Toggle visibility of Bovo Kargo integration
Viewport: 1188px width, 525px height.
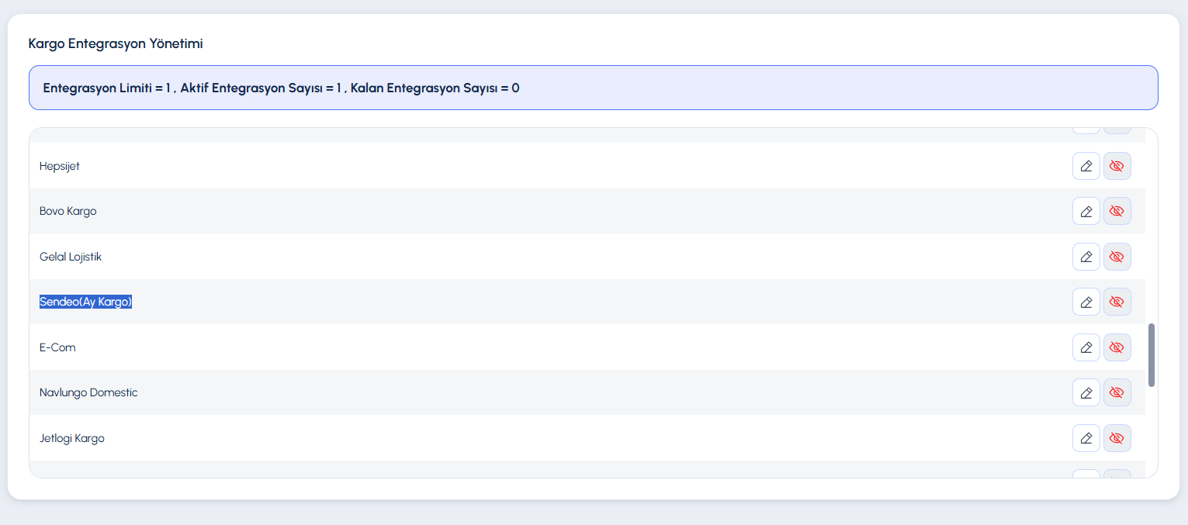1117,211
